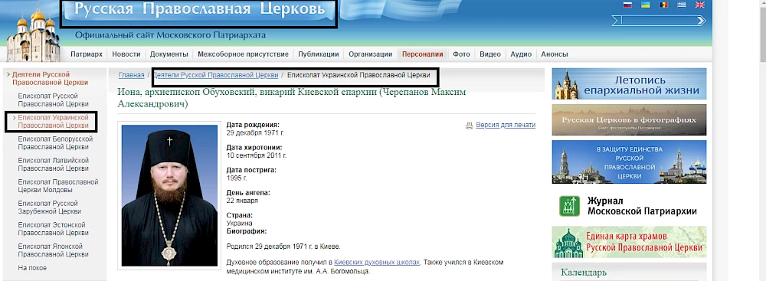Open В защиту единства Русской Православной Церкви banner
Image resolution: width=766 pixels, height=281 pixels.
click(x=629, y=162)
